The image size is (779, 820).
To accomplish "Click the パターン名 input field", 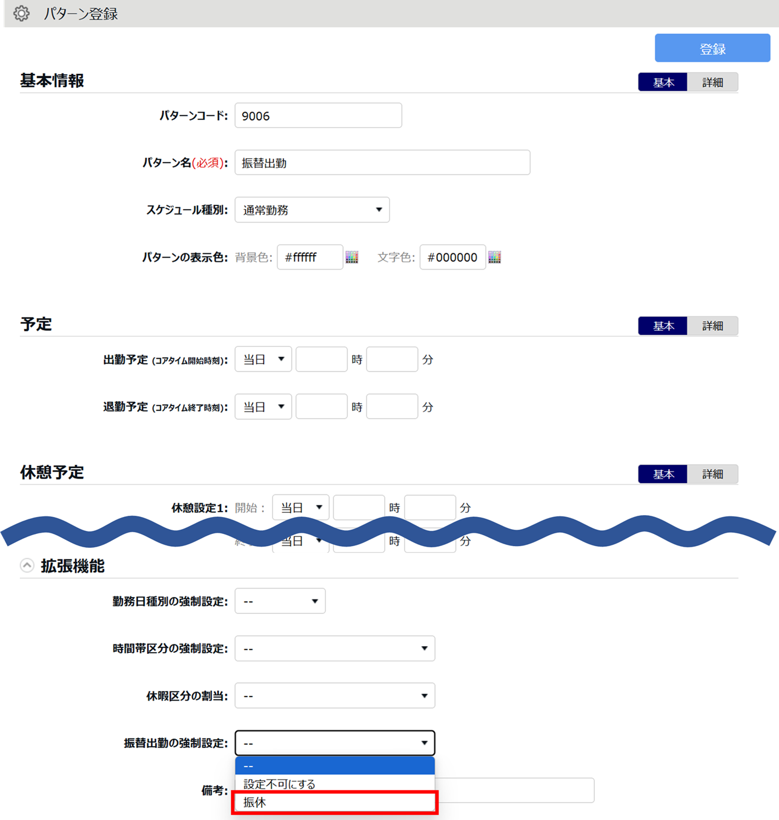I will click(x=382, y=162).
